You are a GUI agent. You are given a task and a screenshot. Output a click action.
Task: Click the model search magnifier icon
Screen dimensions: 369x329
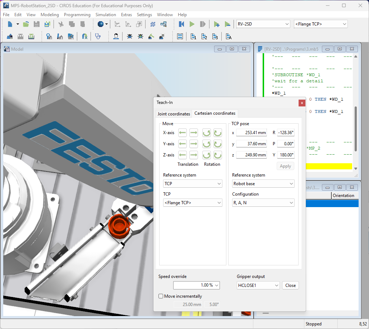163,24
